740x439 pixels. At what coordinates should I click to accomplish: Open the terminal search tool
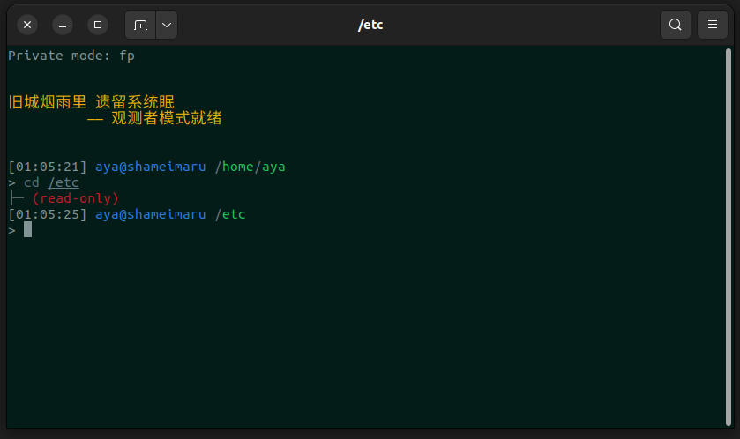[x=675, y=25]
